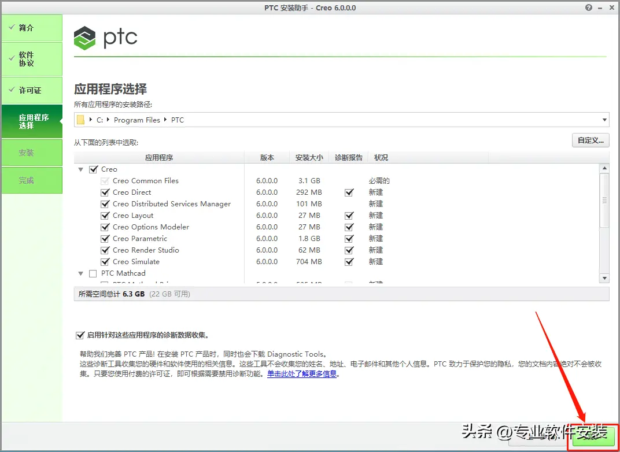This screenshot has width=620, height=452.
Task: Click the '必需的' status of Common Files
Action: coord(379,181)
